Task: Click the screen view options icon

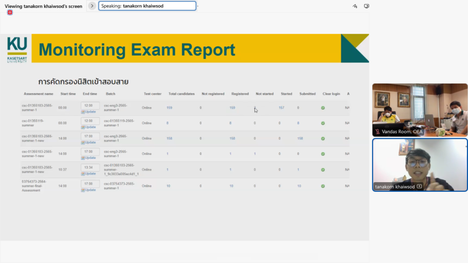Action: tap(367, 6)
